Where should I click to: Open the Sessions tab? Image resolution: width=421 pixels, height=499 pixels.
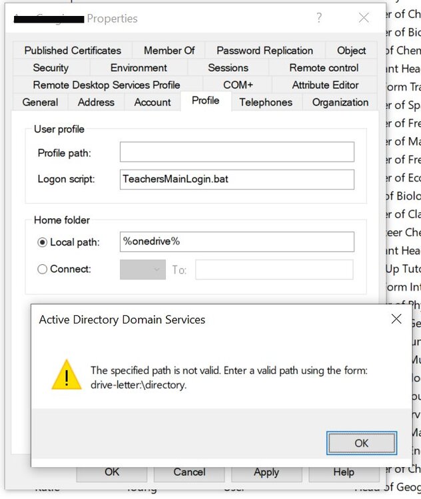228,67
